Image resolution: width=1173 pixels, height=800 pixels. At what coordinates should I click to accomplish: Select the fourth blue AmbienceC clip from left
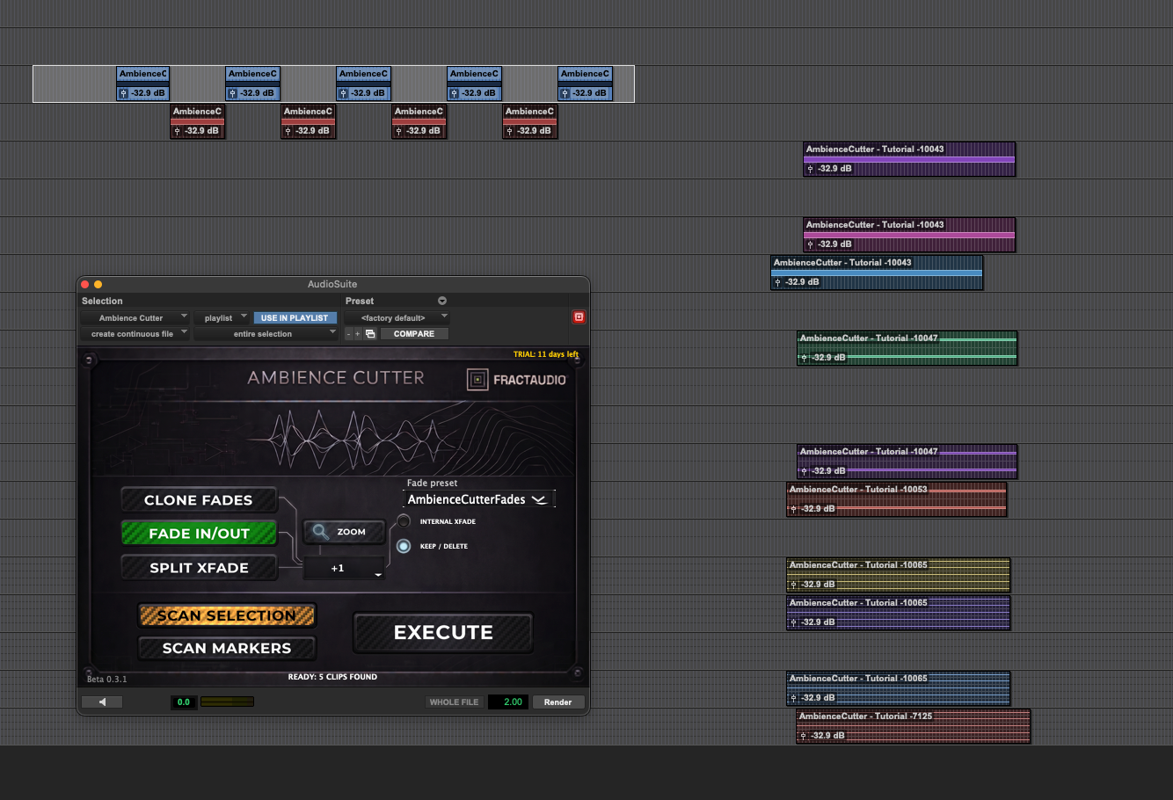pos(474,84)
